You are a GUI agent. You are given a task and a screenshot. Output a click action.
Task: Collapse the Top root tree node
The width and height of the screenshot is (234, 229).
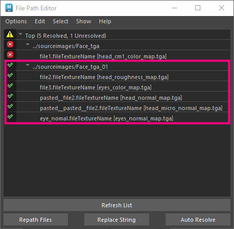pos(20,34)
